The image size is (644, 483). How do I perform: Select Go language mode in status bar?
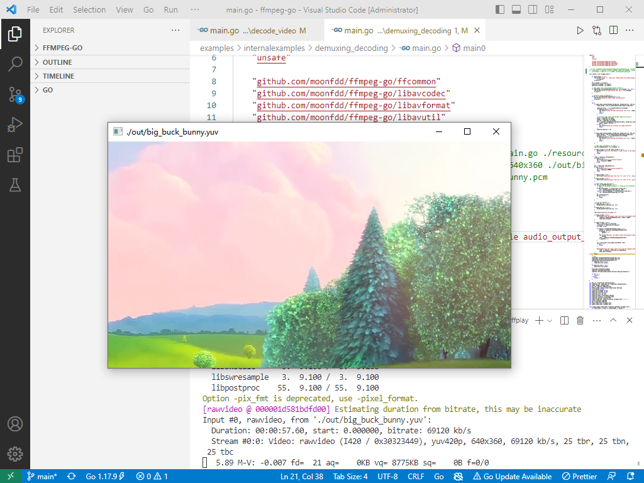439,477
